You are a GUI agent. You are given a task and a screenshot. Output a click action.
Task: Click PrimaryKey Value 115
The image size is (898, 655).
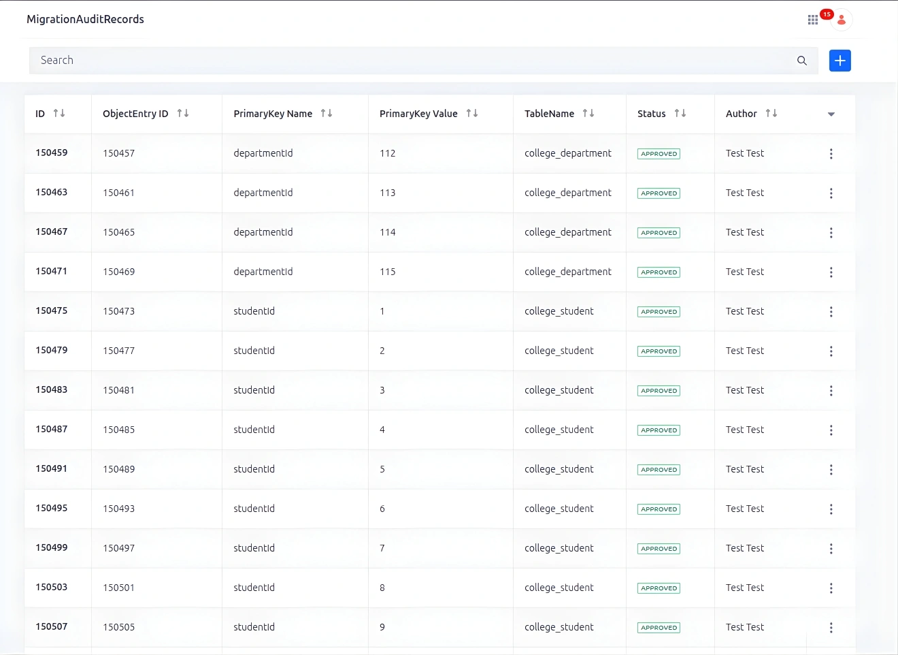point(388,272)
